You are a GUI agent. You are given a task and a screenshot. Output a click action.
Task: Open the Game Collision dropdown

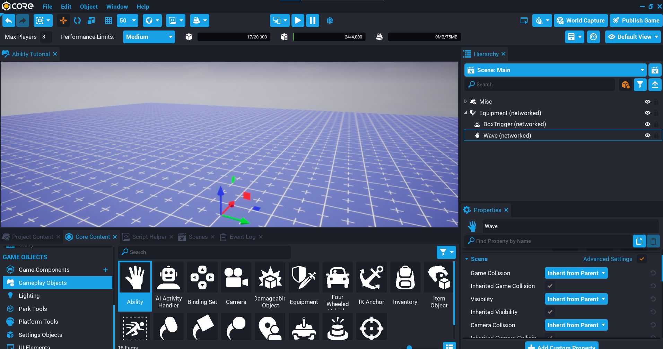pos(576,273)
